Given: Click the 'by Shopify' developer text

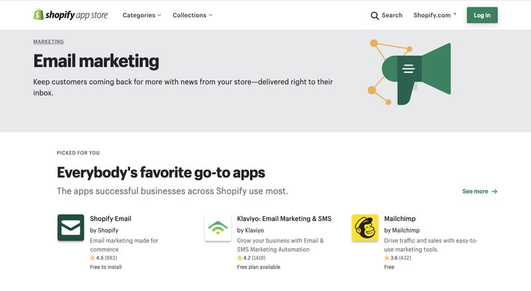Looking at the screenshot, I should point(104,230).
